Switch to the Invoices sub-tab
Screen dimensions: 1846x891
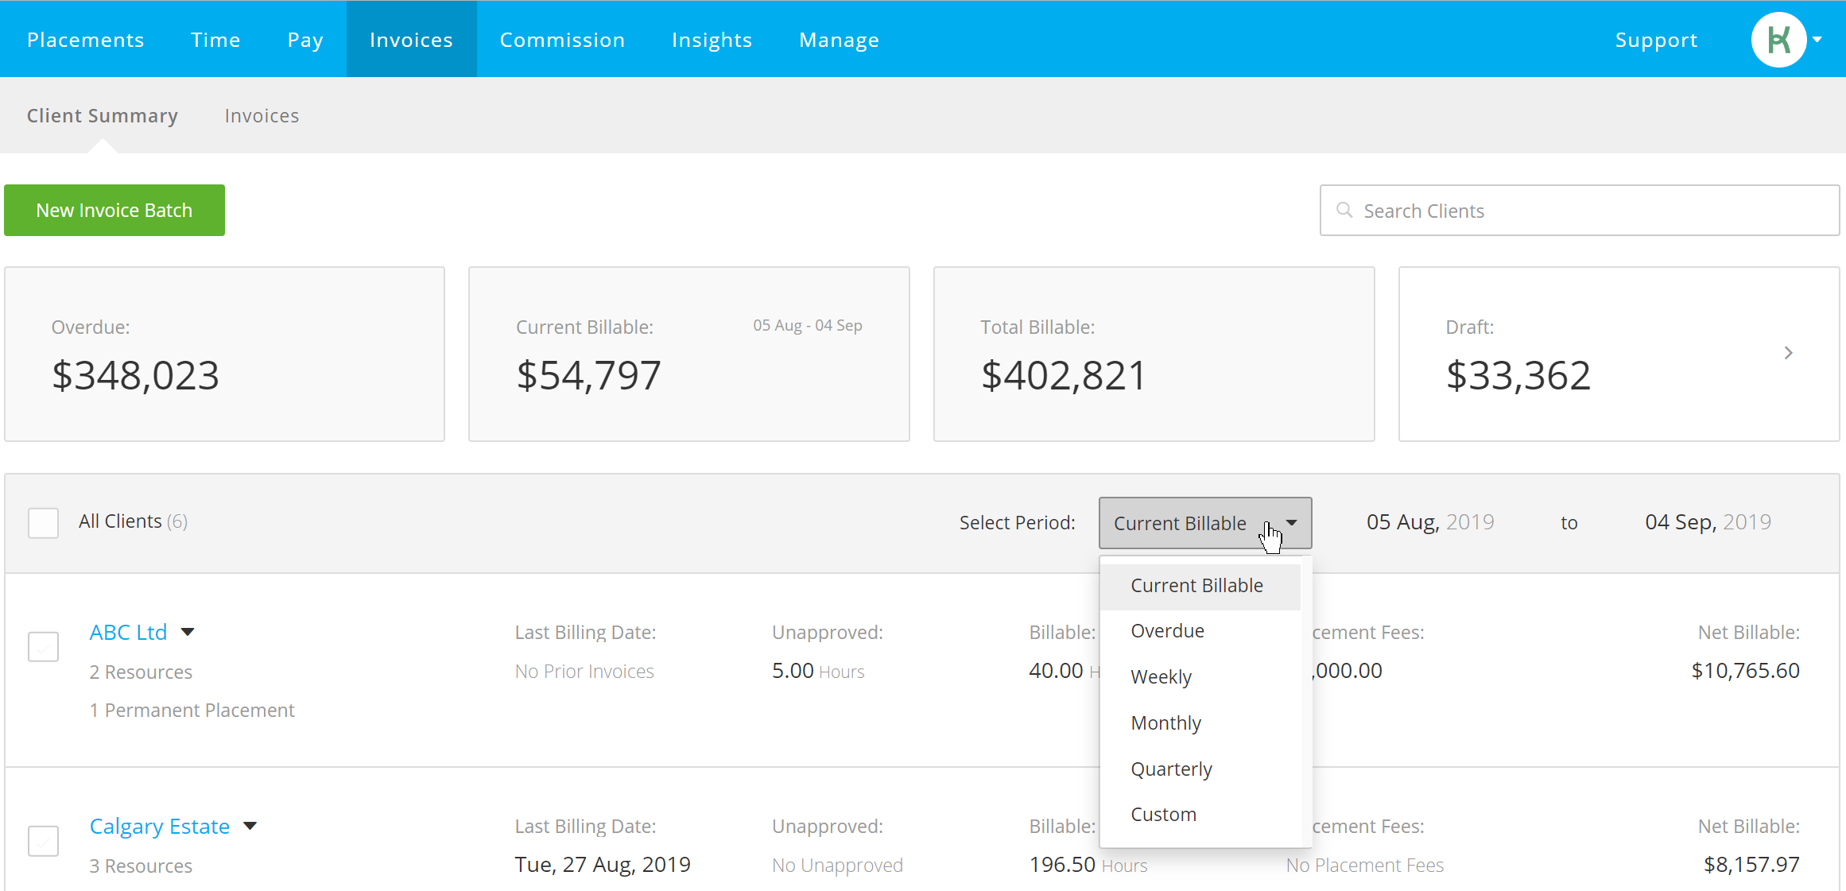point(262,116)
